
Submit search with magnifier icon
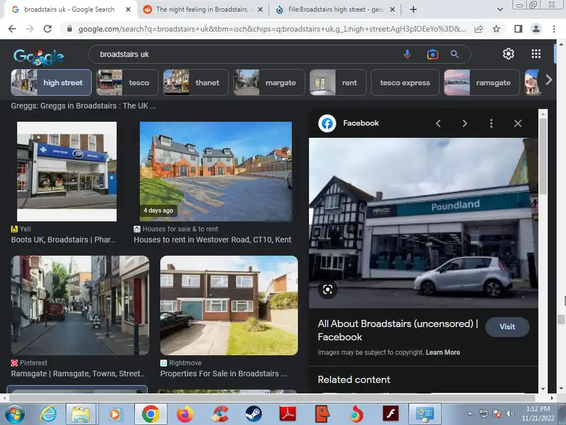[455, 54]
